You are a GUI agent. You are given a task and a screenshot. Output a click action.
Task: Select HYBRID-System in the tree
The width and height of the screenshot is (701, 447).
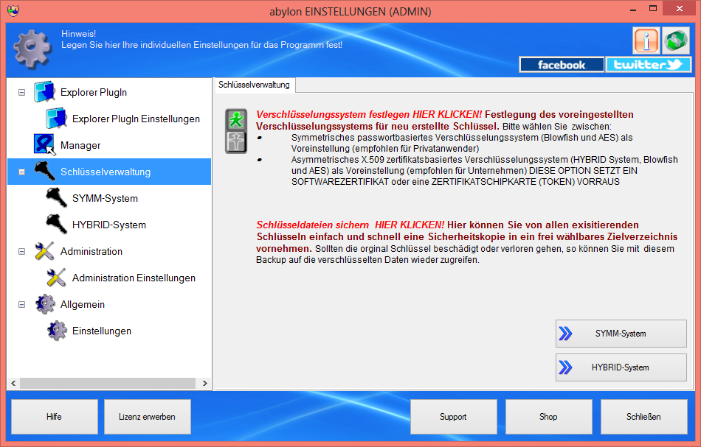pos(109,225)
